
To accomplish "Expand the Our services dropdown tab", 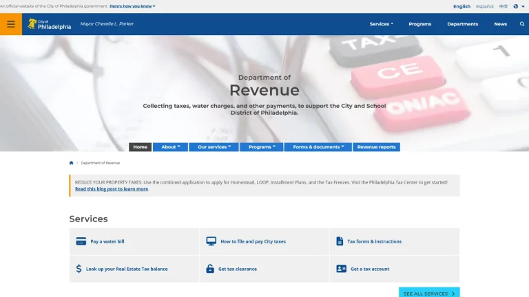I will point(214,147).
